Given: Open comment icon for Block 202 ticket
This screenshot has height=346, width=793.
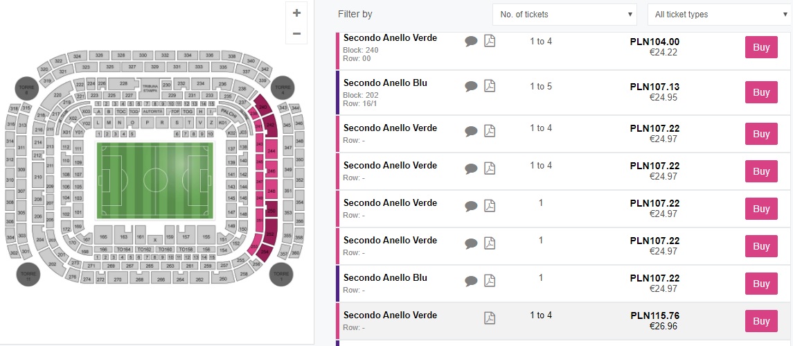Looking at the screenshot, I should tap(471, 87).
